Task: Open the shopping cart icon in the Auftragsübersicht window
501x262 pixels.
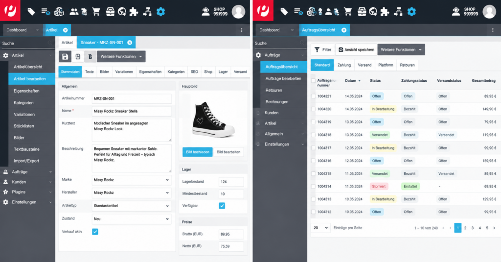Action: click(x=348, y=12)
